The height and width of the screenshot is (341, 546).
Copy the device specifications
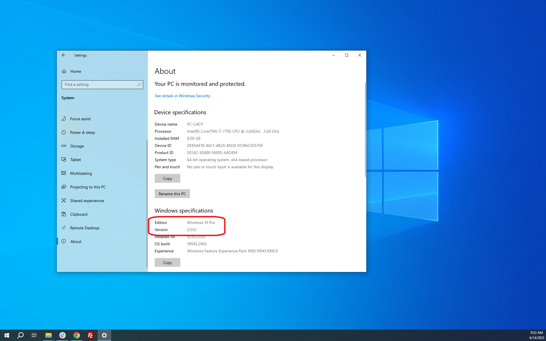click(167, 178)
